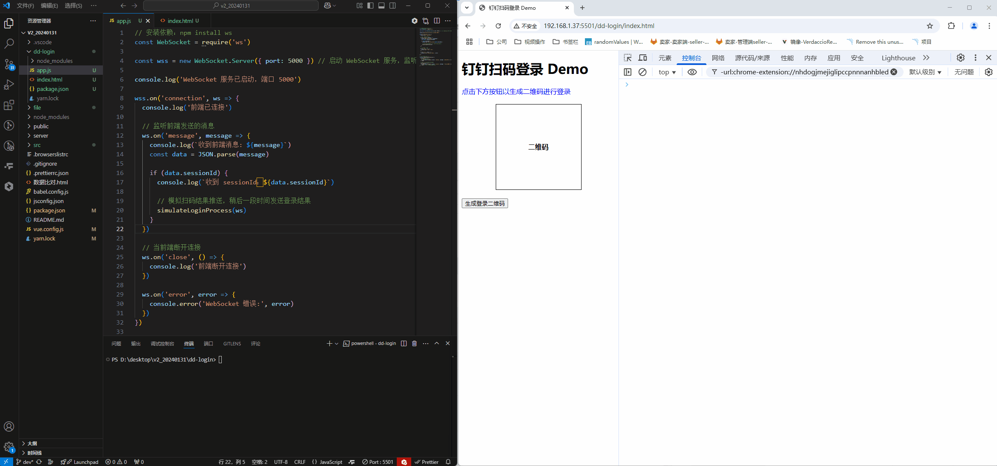The height and width of the screenshot is (466, 997).
Task: Open the top JavaScript context dropdown
Action: coord(667,72)
